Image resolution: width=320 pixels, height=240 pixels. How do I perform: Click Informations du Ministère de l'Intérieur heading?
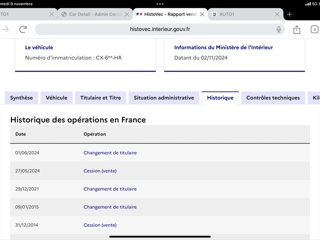click(x=224, y=47)
